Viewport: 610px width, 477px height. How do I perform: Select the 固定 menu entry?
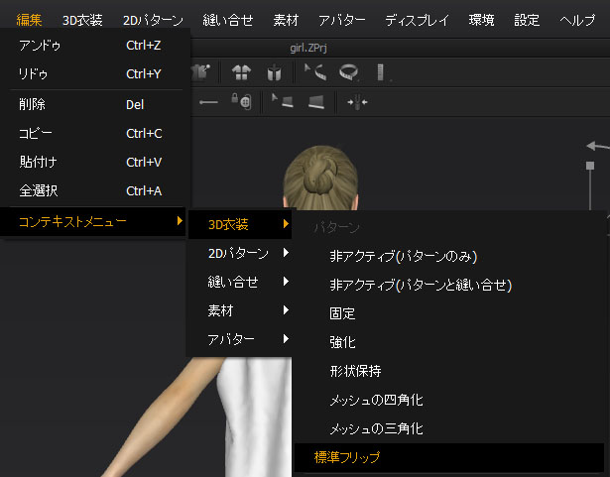449,313
